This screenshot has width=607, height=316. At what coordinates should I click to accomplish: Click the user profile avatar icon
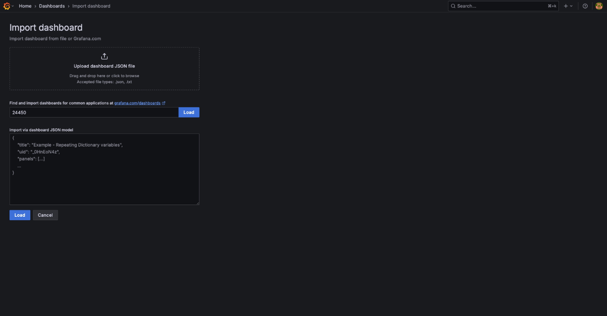(599, 6)
